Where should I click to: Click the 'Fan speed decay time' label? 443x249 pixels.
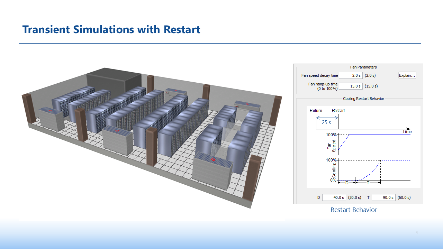[x=319, y=75]
